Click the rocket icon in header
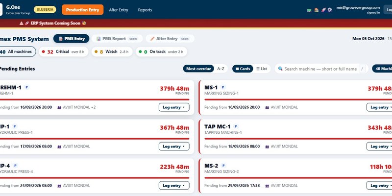This screenshot has height=196, width=392. pos(323,10)
